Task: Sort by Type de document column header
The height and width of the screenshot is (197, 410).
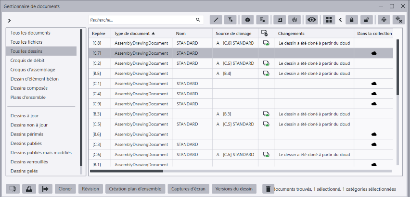Action: [x=135, y=34]
